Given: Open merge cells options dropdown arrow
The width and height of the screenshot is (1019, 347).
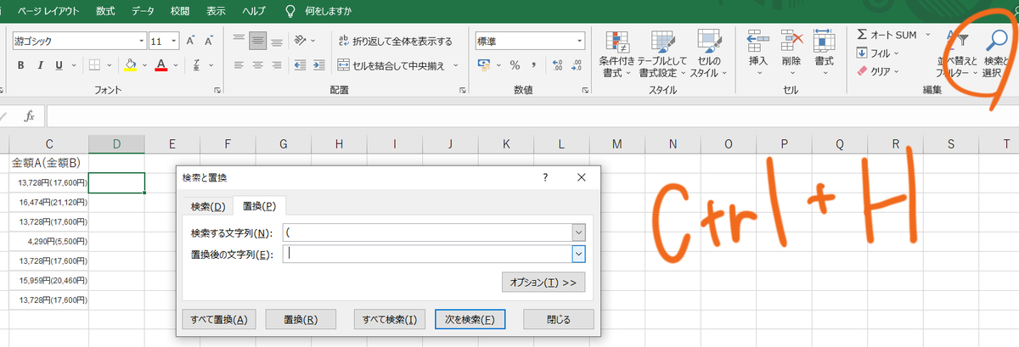Looking at the screenshot, I should (455, 65).
